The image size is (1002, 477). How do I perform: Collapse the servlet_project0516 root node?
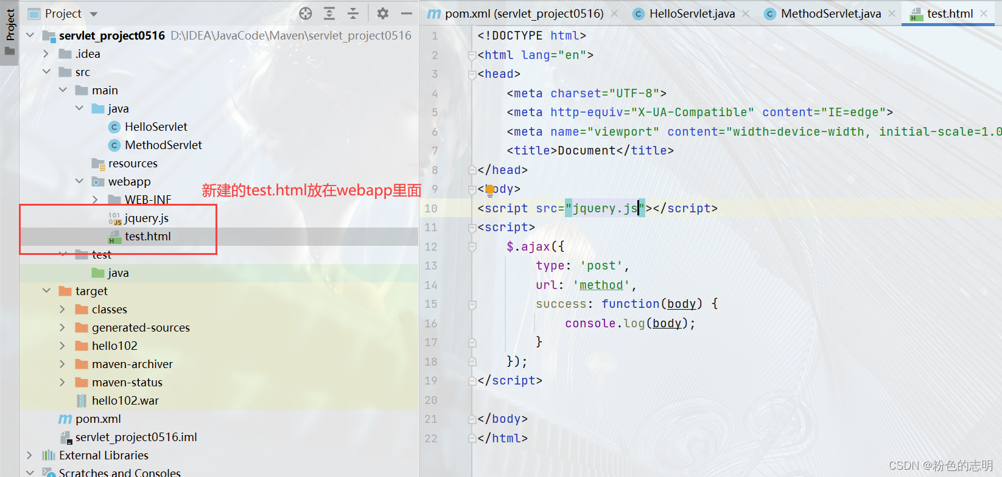click(30, 35)
